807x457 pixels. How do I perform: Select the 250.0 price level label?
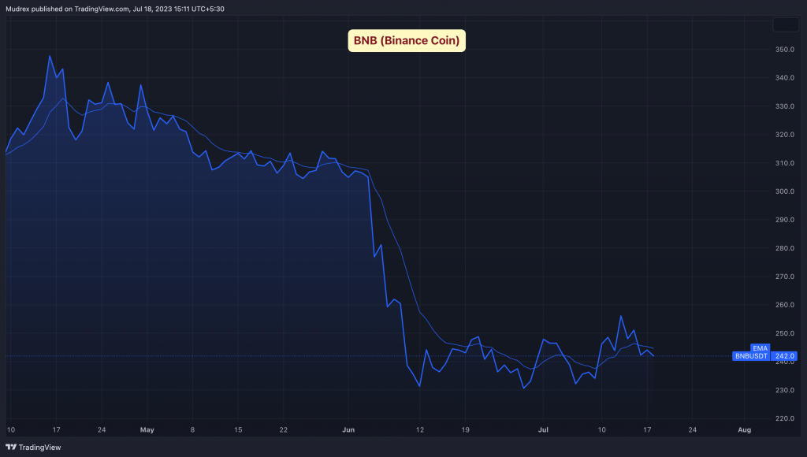coord(785,333)
